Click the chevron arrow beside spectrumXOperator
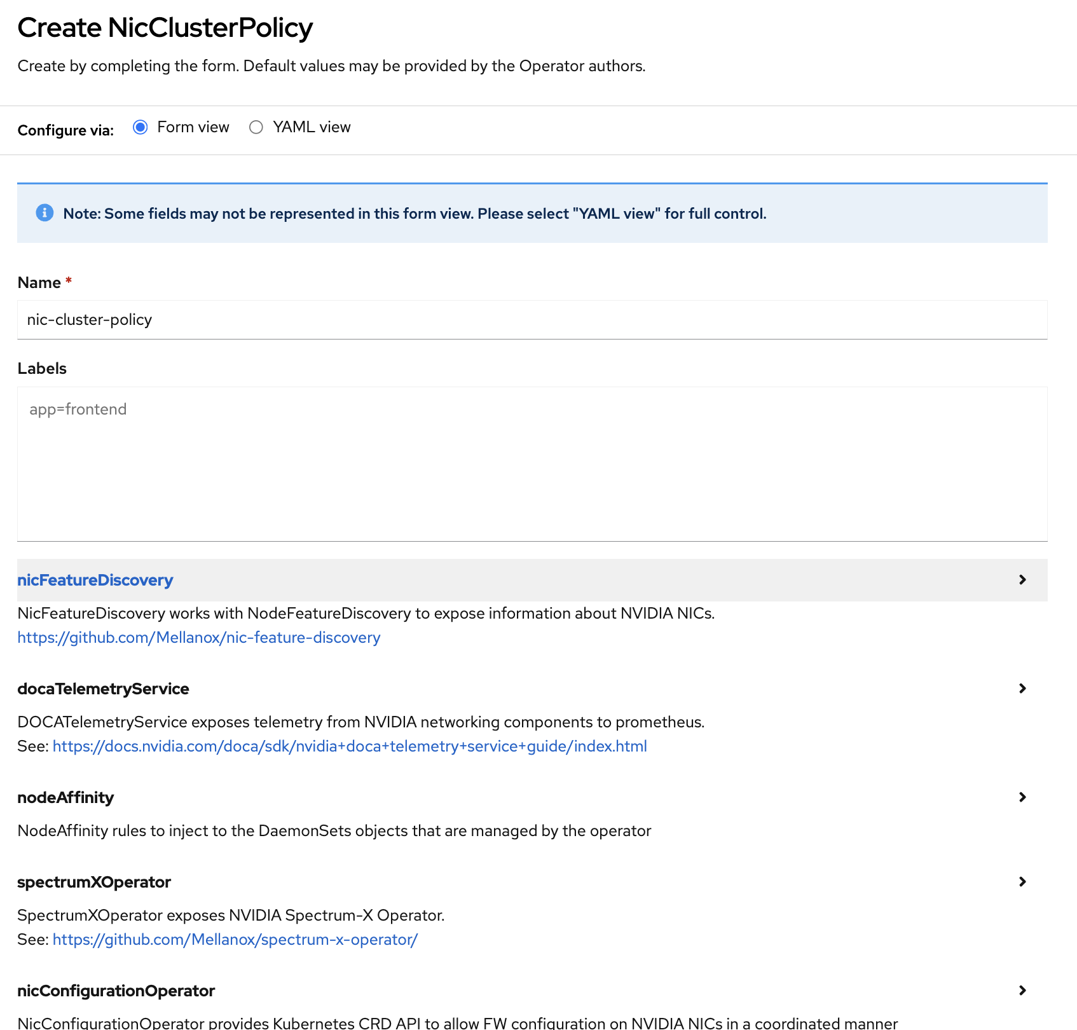 point(1022,882)
